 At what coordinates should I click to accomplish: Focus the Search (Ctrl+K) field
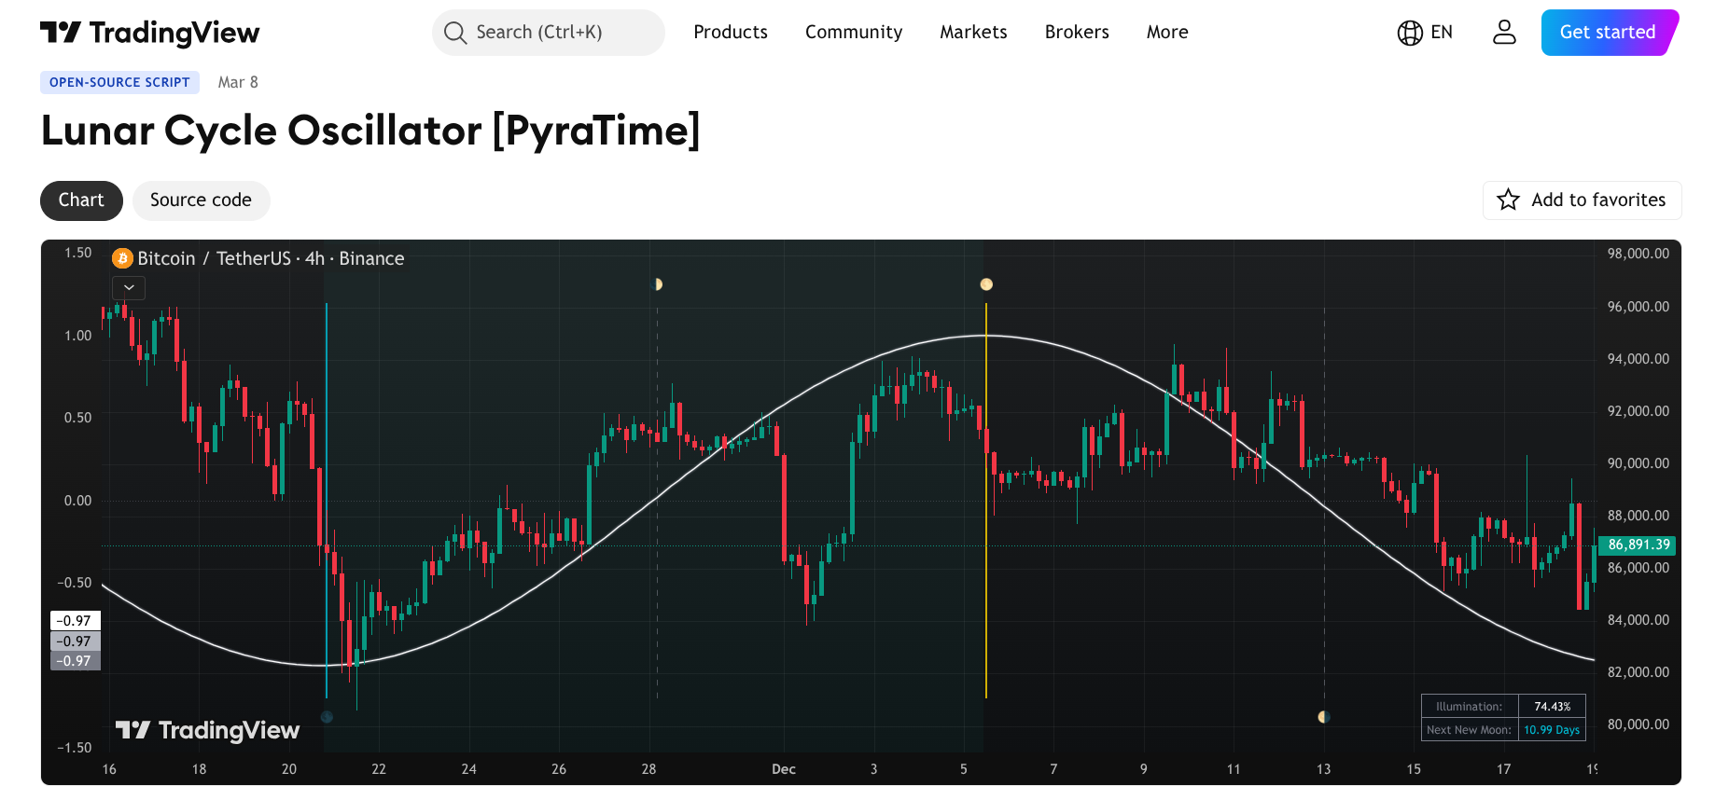(549, 33)
